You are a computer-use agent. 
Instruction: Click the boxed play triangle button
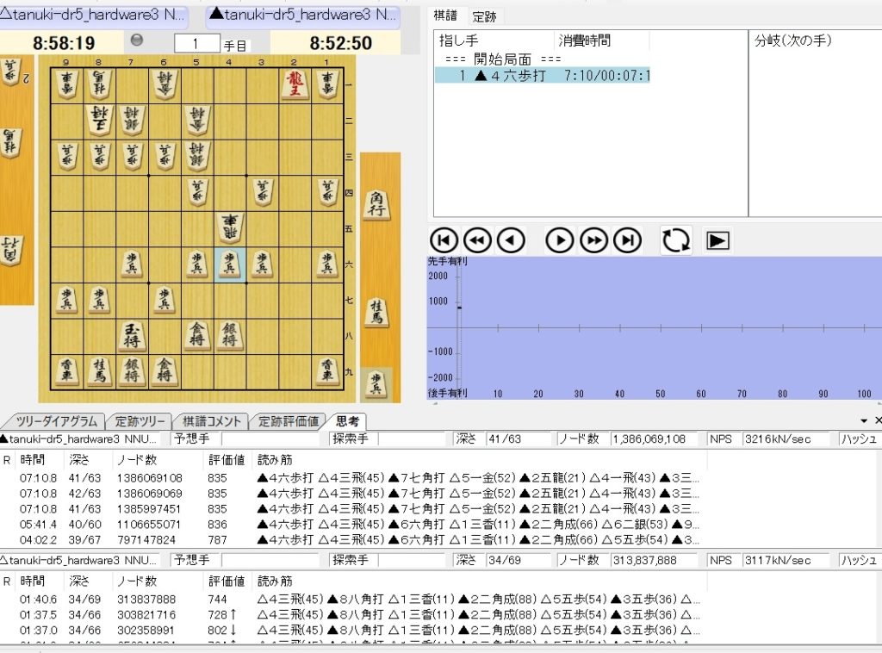click(717, 240)
